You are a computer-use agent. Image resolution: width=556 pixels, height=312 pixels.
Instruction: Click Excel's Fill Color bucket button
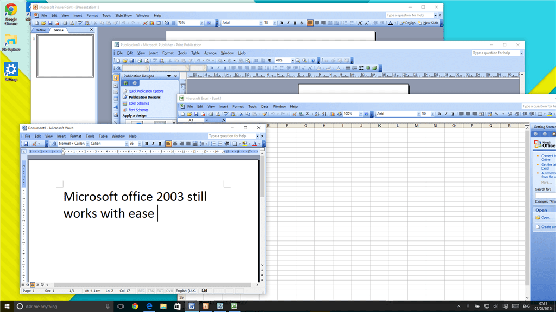[x=549, y=114]
